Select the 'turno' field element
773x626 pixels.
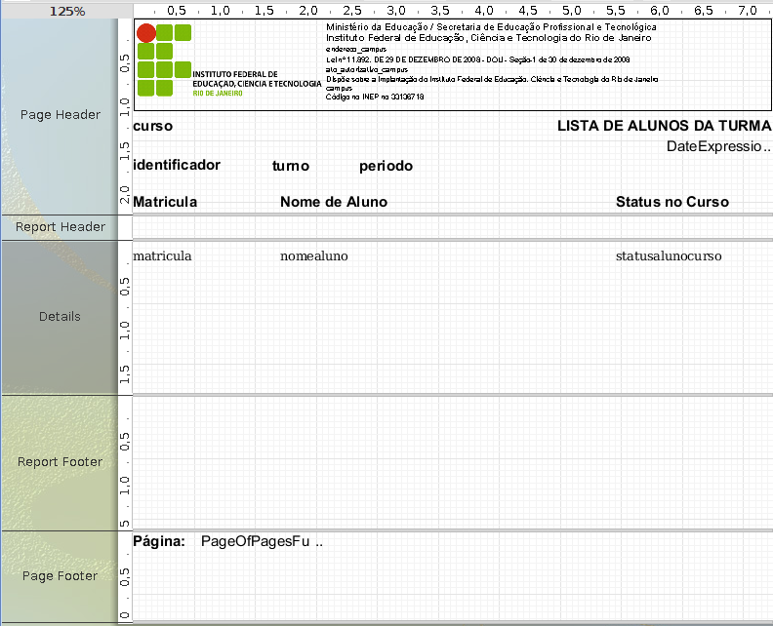[291, 166]
